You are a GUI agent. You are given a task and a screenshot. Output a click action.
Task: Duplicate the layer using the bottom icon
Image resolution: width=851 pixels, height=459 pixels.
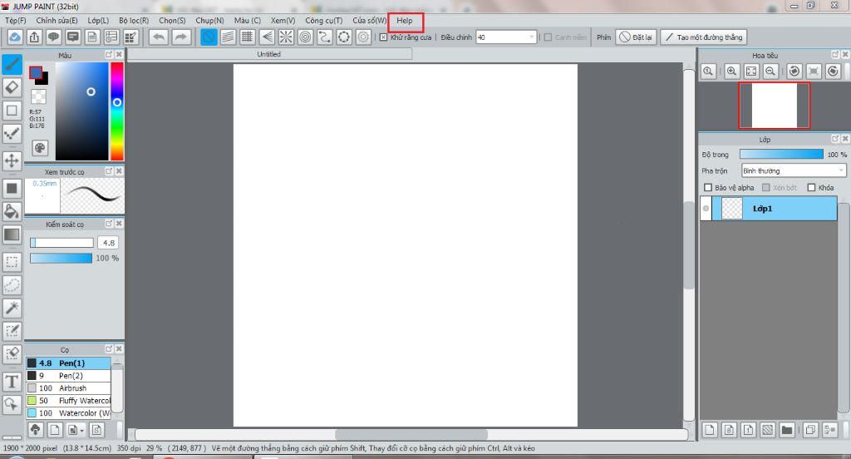point(809,430)
